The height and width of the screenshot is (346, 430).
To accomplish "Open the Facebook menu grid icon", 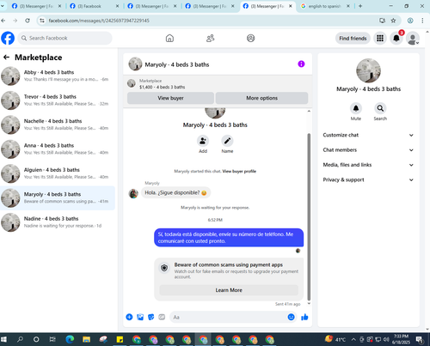I will (380, 38).
